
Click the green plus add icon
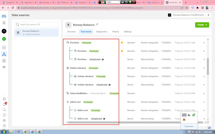[x=4, y=39]
